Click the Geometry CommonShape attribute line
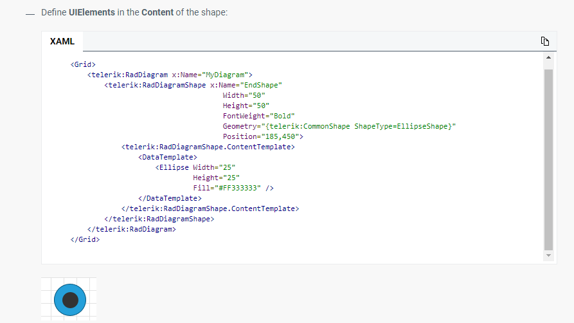The image size is (574, 323). pyautogui.click(x=339, y=126)
